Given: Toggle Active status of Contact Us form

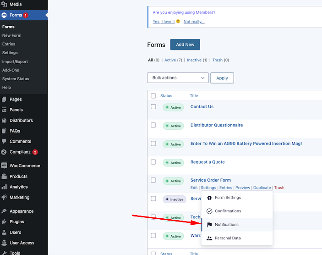Looking at the screenshot, I should (173, 107).
